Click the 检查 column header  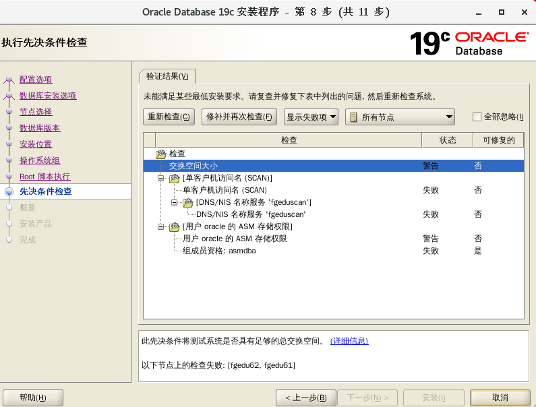click(289, 140)
